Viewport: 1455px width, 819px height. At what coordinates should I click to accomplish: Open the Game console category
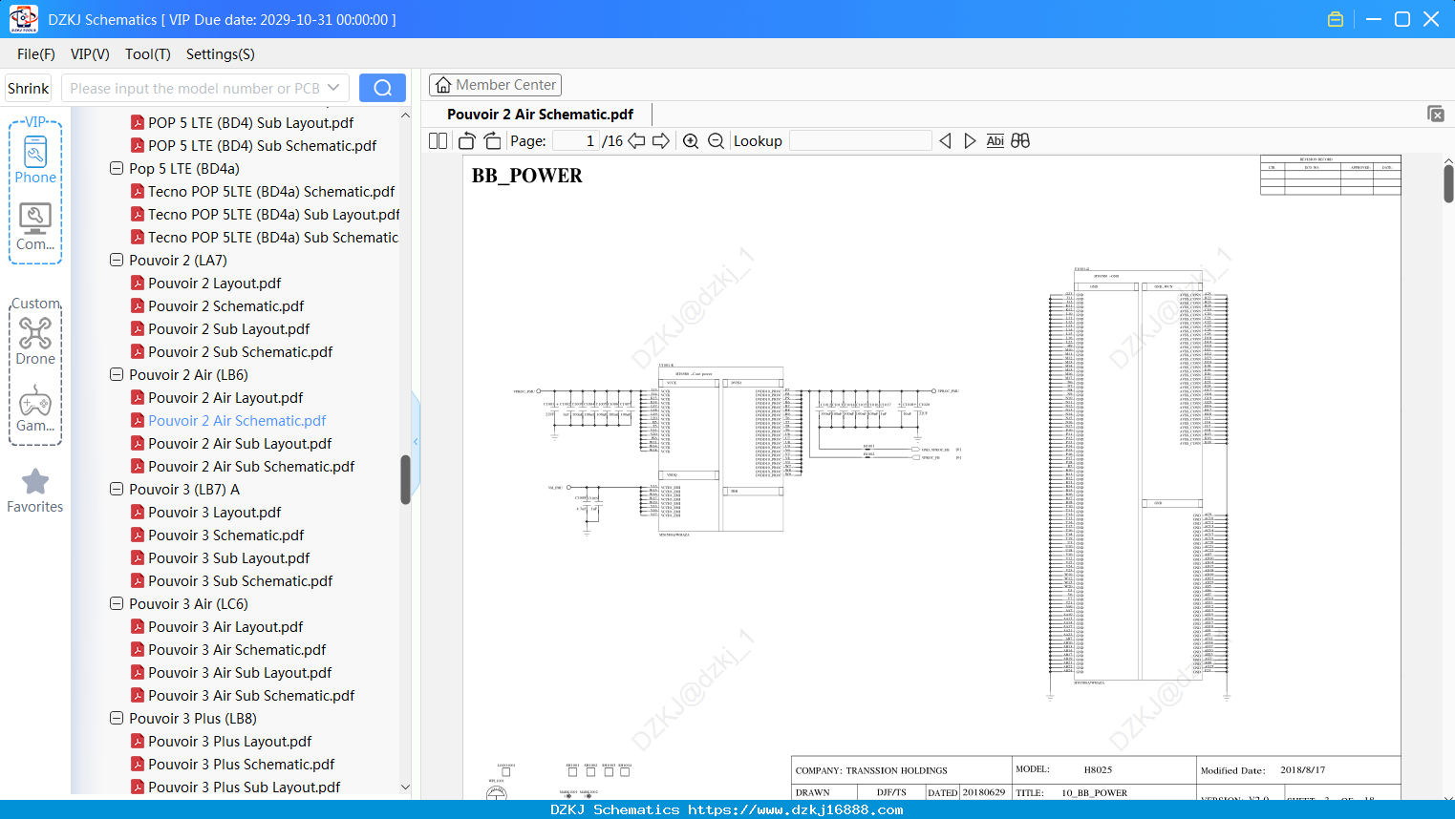pyautogui.click(x=35, y=409)
